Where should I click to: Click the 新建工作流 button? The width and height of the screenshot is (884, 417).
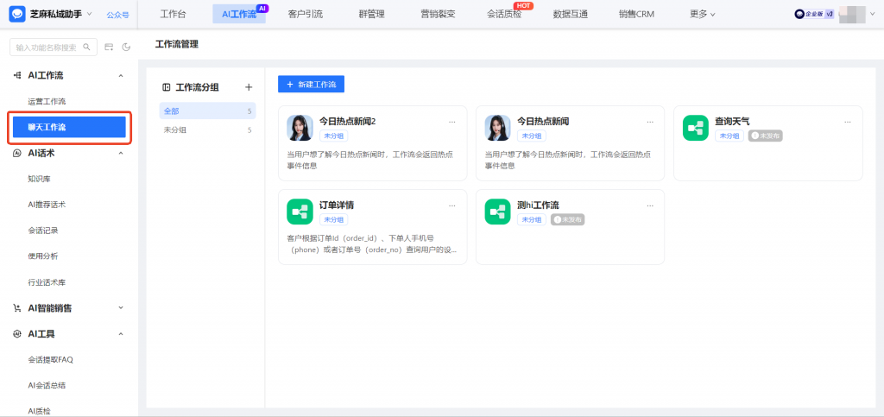pyautogui.click(x=312, y=84)
